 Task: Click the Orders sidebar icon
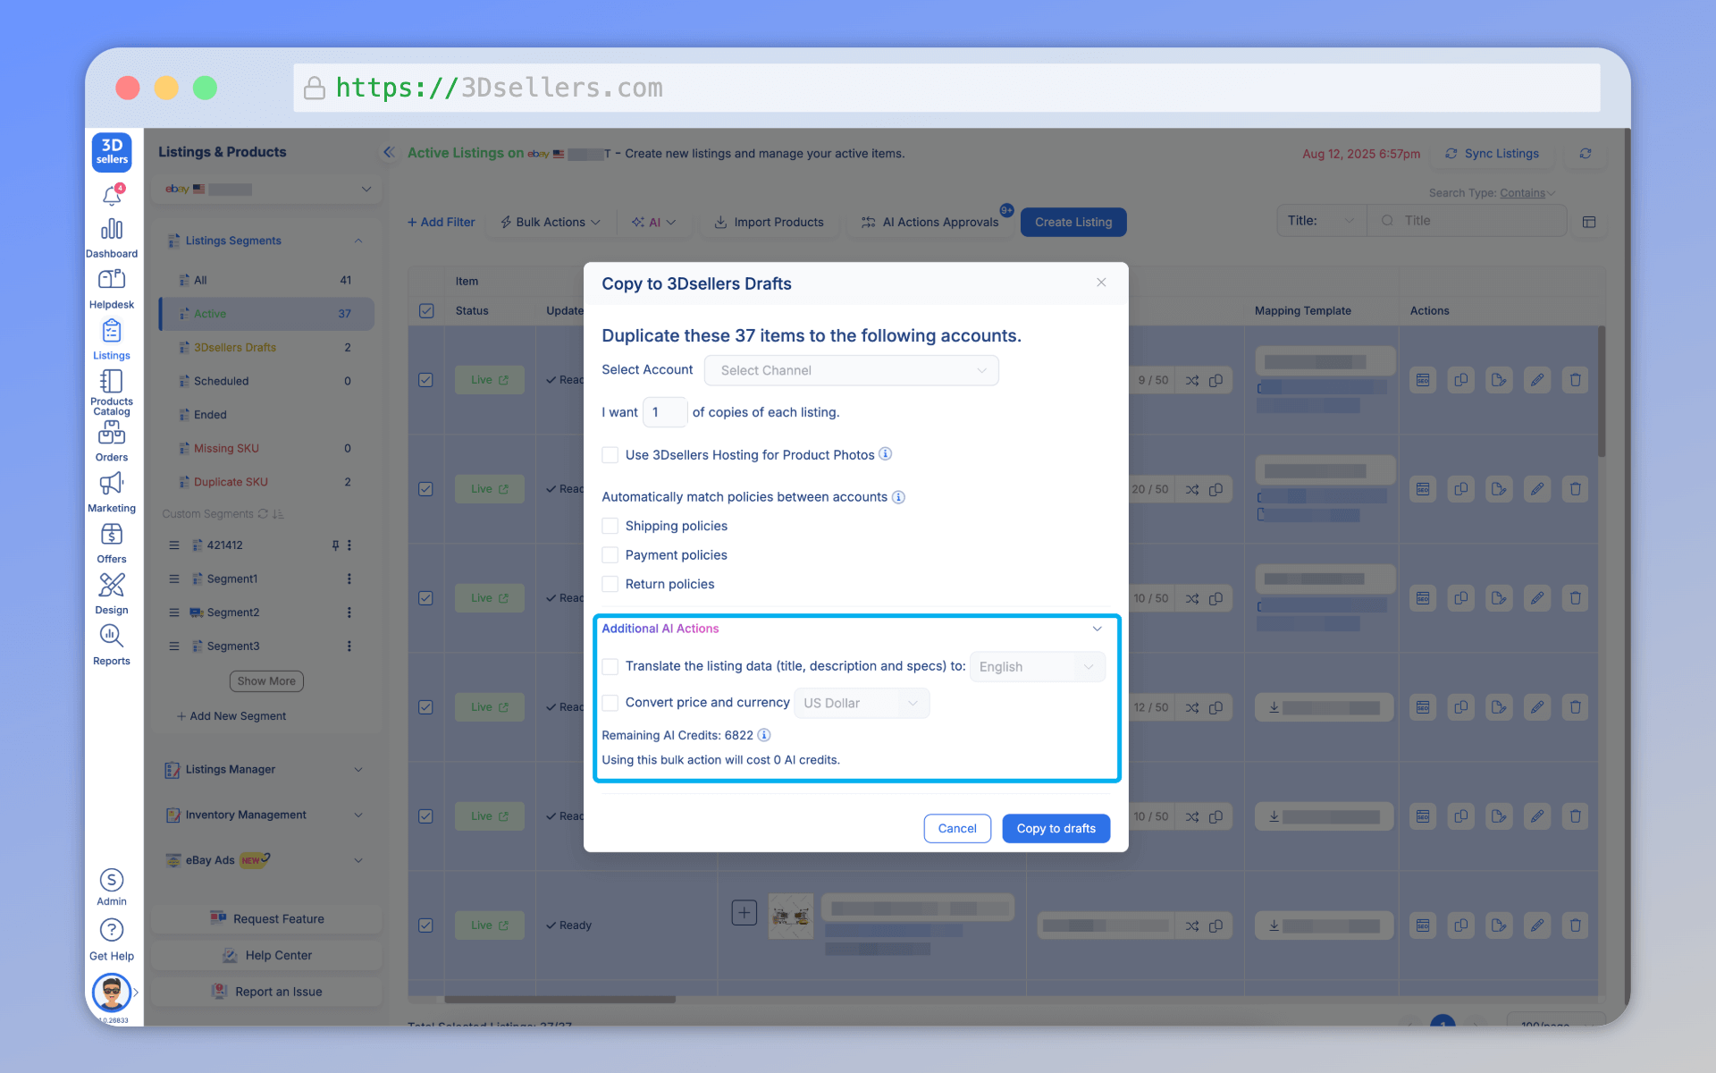pyautogui.click(x=112, y=434)
